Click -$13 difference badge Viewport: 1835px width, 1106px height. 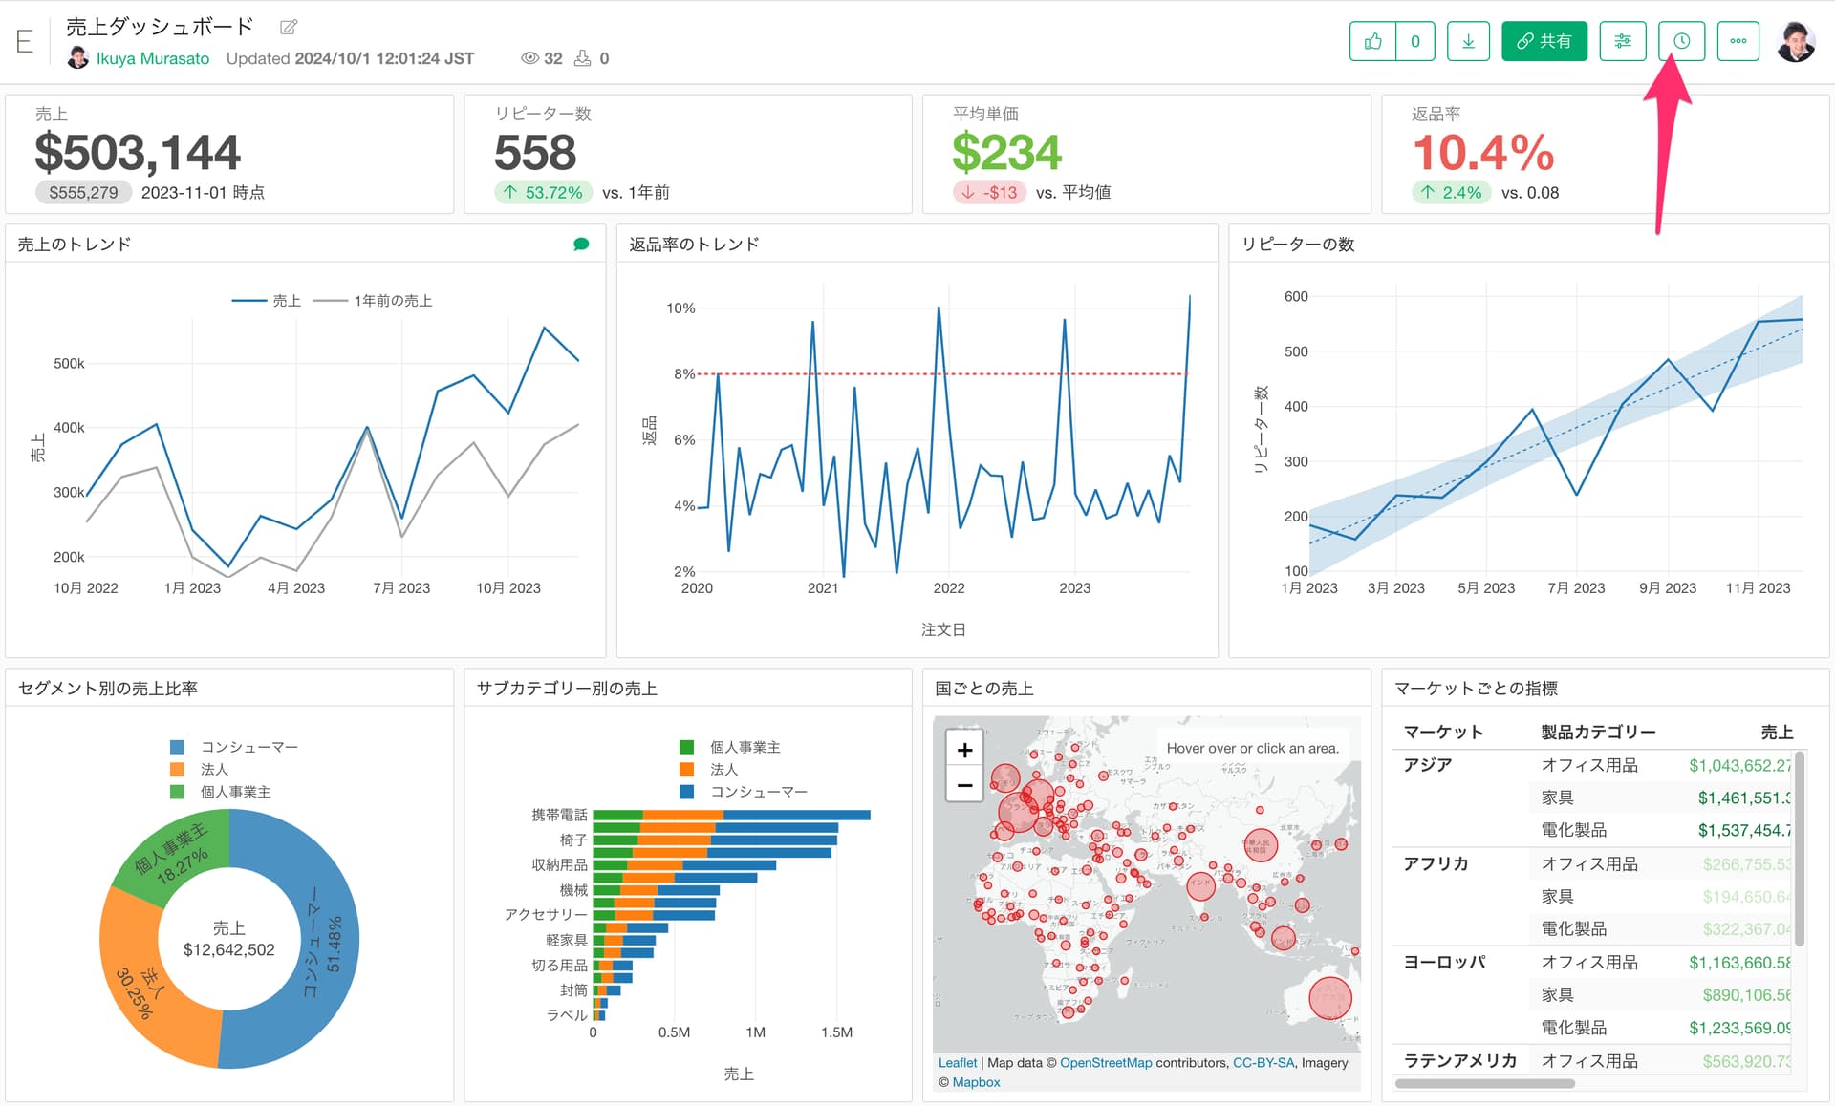(990, 193)
